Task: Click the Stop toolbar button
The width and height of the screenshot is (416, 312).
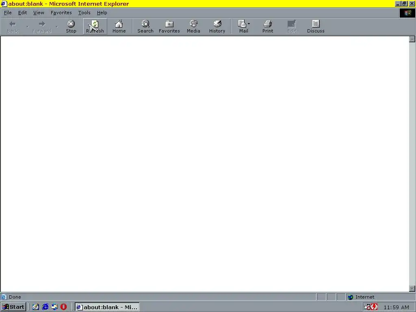Action: (71, 26)
